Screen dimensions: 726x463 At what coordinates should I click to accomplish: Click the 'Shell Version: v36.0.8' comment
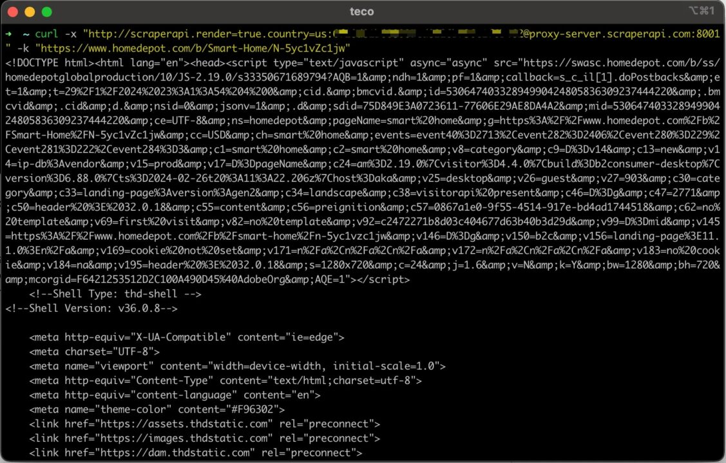point(91,308)
